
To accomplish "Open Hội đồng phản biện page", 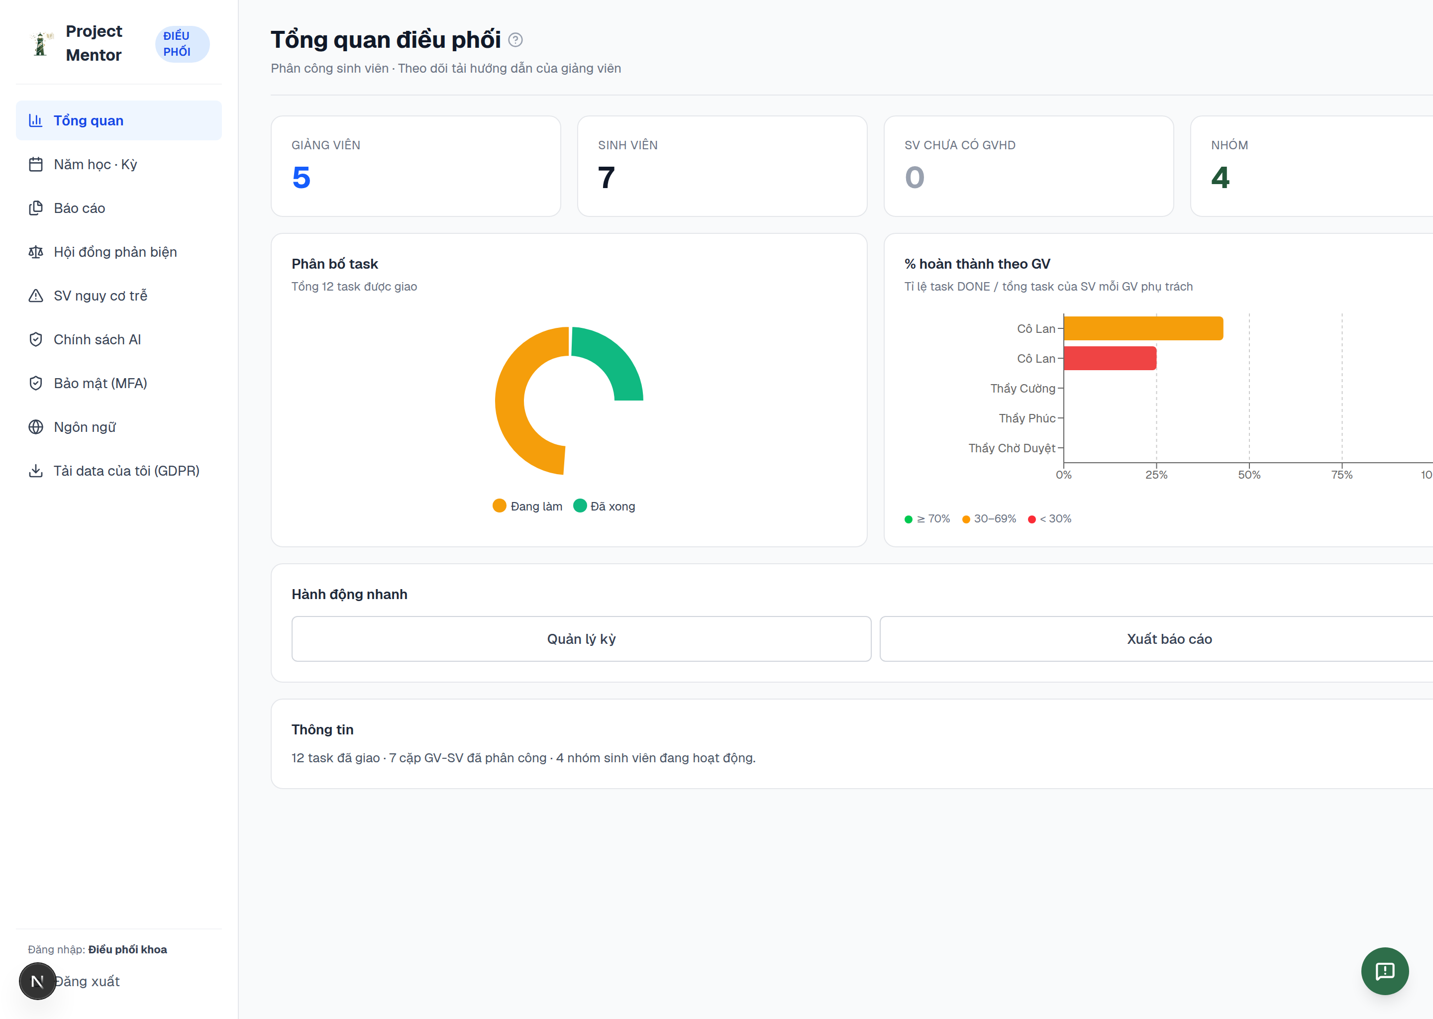I will click(118, 252).
